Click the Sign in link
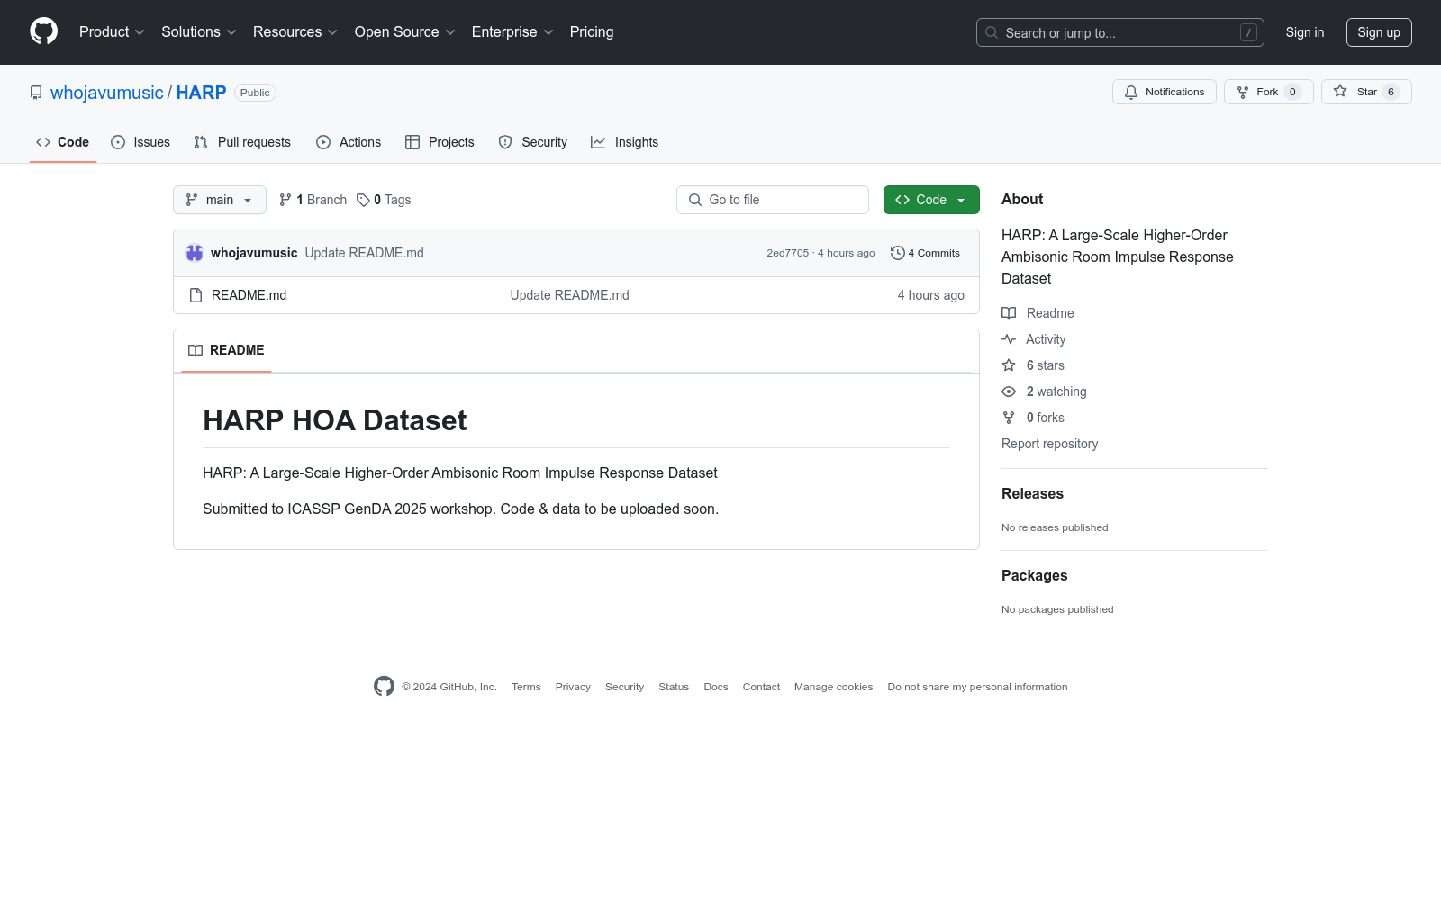 click(x=1305, y=32)
